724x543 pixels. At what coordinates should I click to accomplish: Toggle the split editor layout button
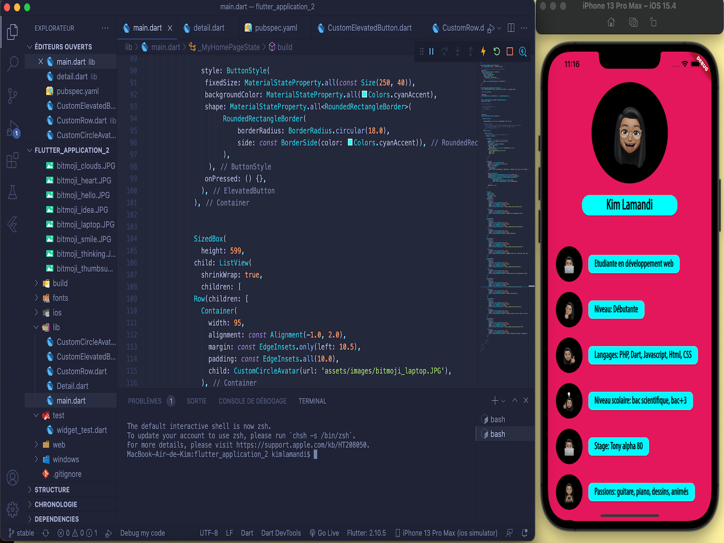(x=511, y=28)
